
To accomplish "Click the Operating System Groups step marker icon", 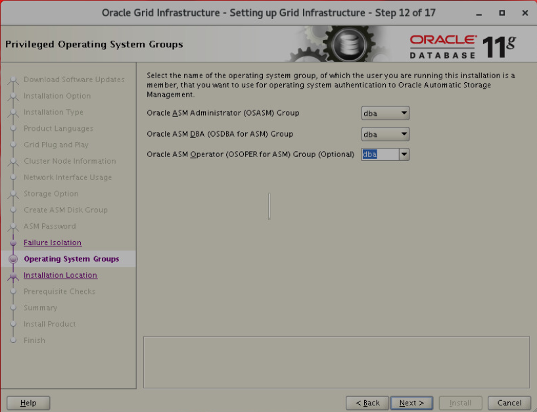I will (13, 259).
